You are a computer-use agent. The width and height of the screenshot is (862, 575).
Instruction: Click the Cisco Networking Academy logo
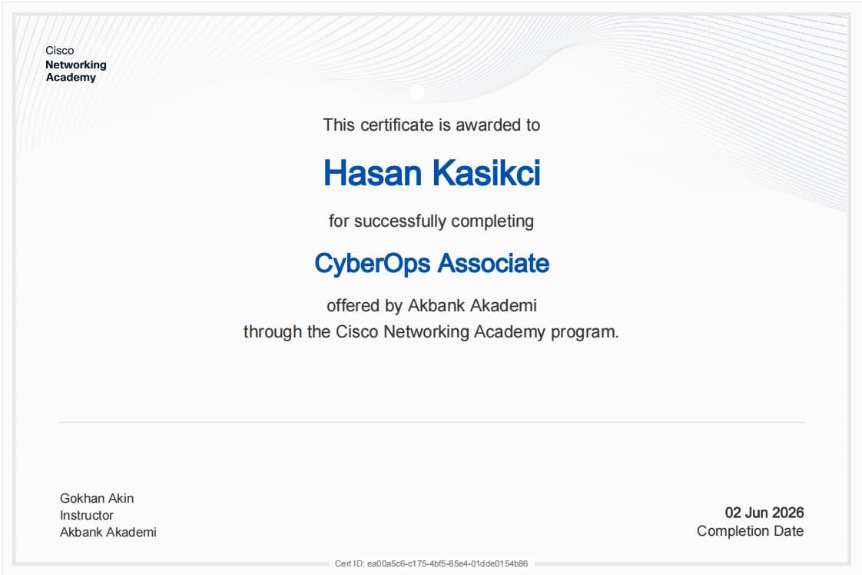pos(76,64)
